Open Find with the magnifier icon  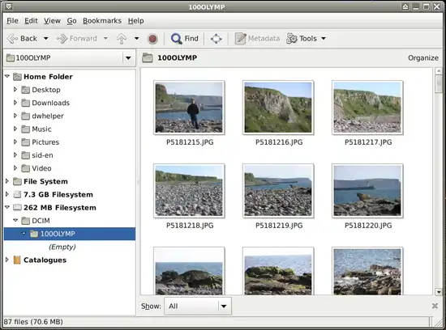[176, 39]
